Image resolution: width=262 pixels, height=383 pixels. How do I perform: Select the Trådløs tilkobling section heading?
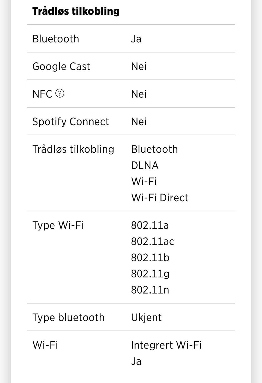[76, 11]
